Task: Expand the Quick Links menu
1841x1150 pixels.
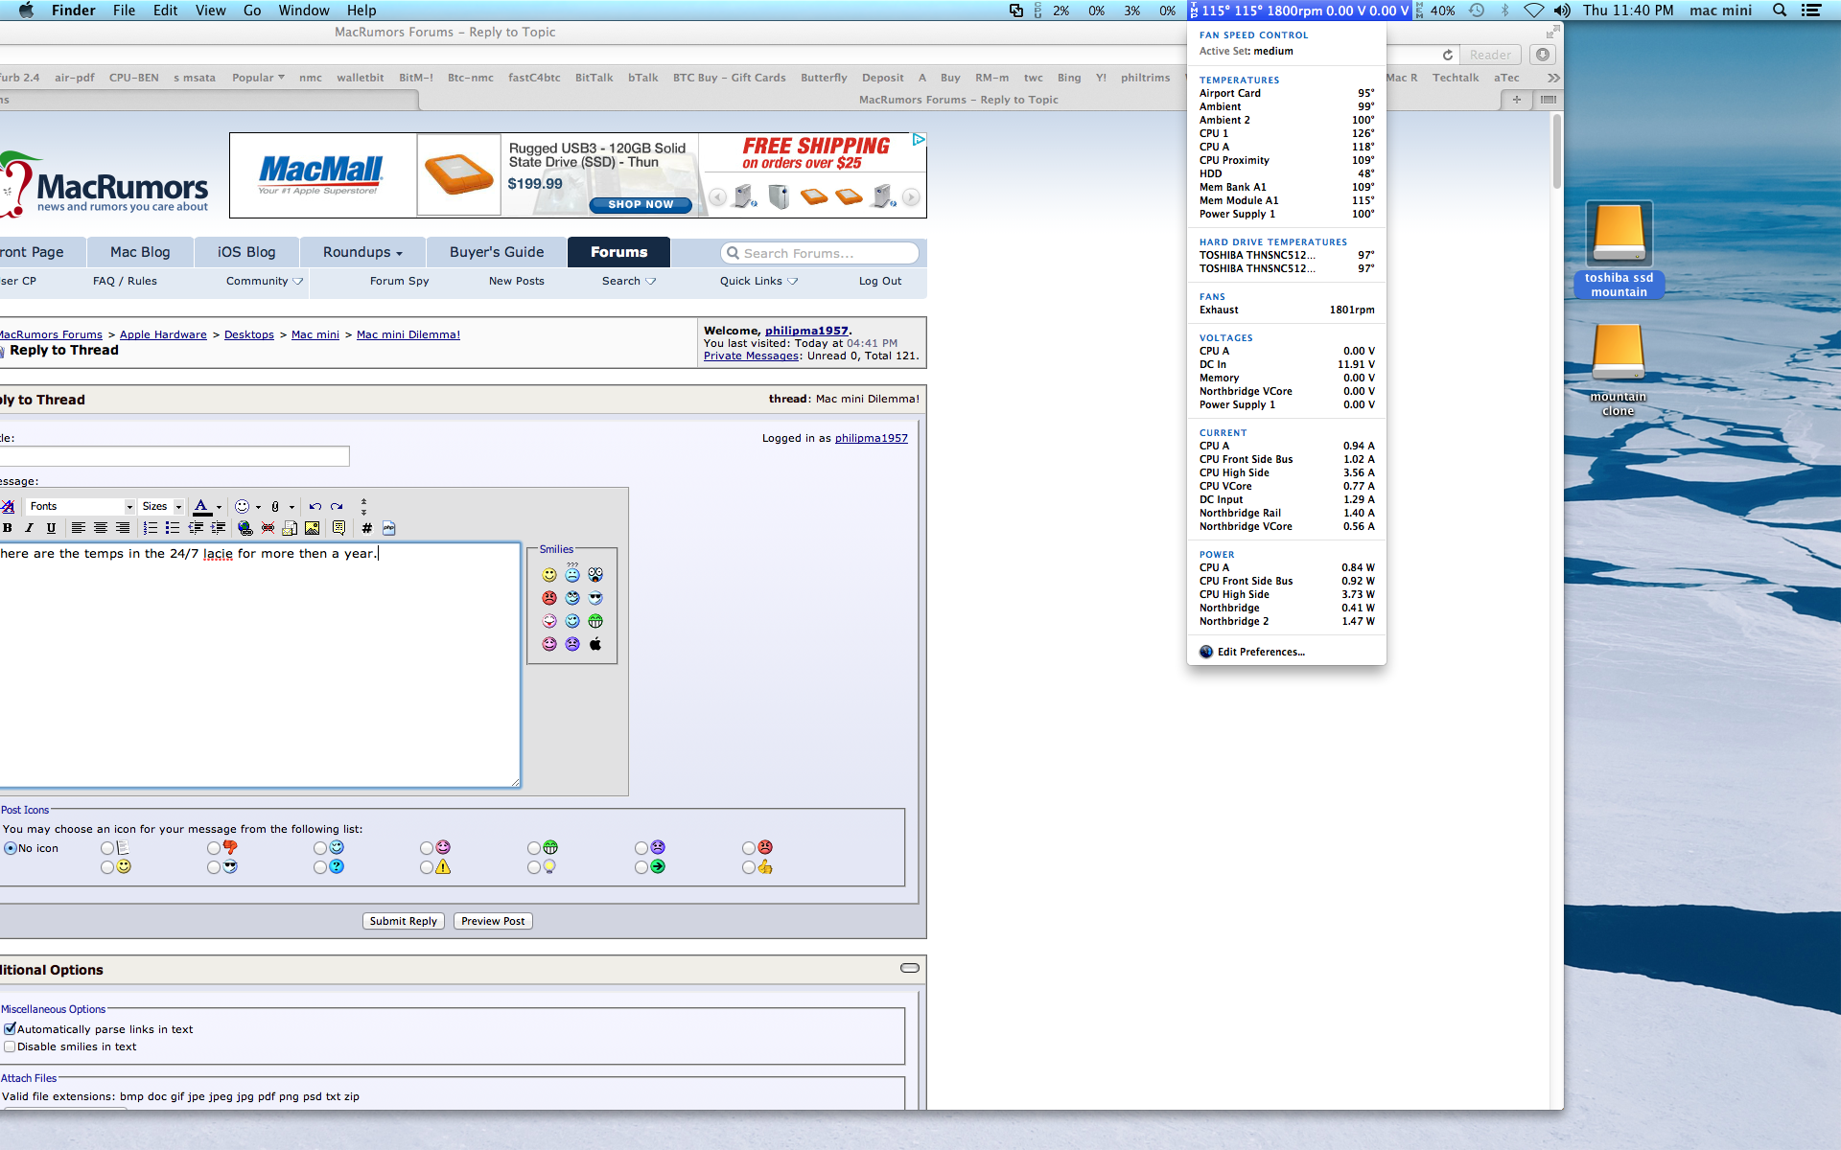Action: coord(758,281)
